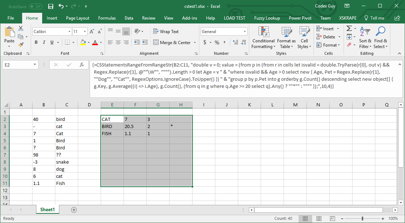
Task: Click the red font color swatch
Action: click(x=95, y=42)
